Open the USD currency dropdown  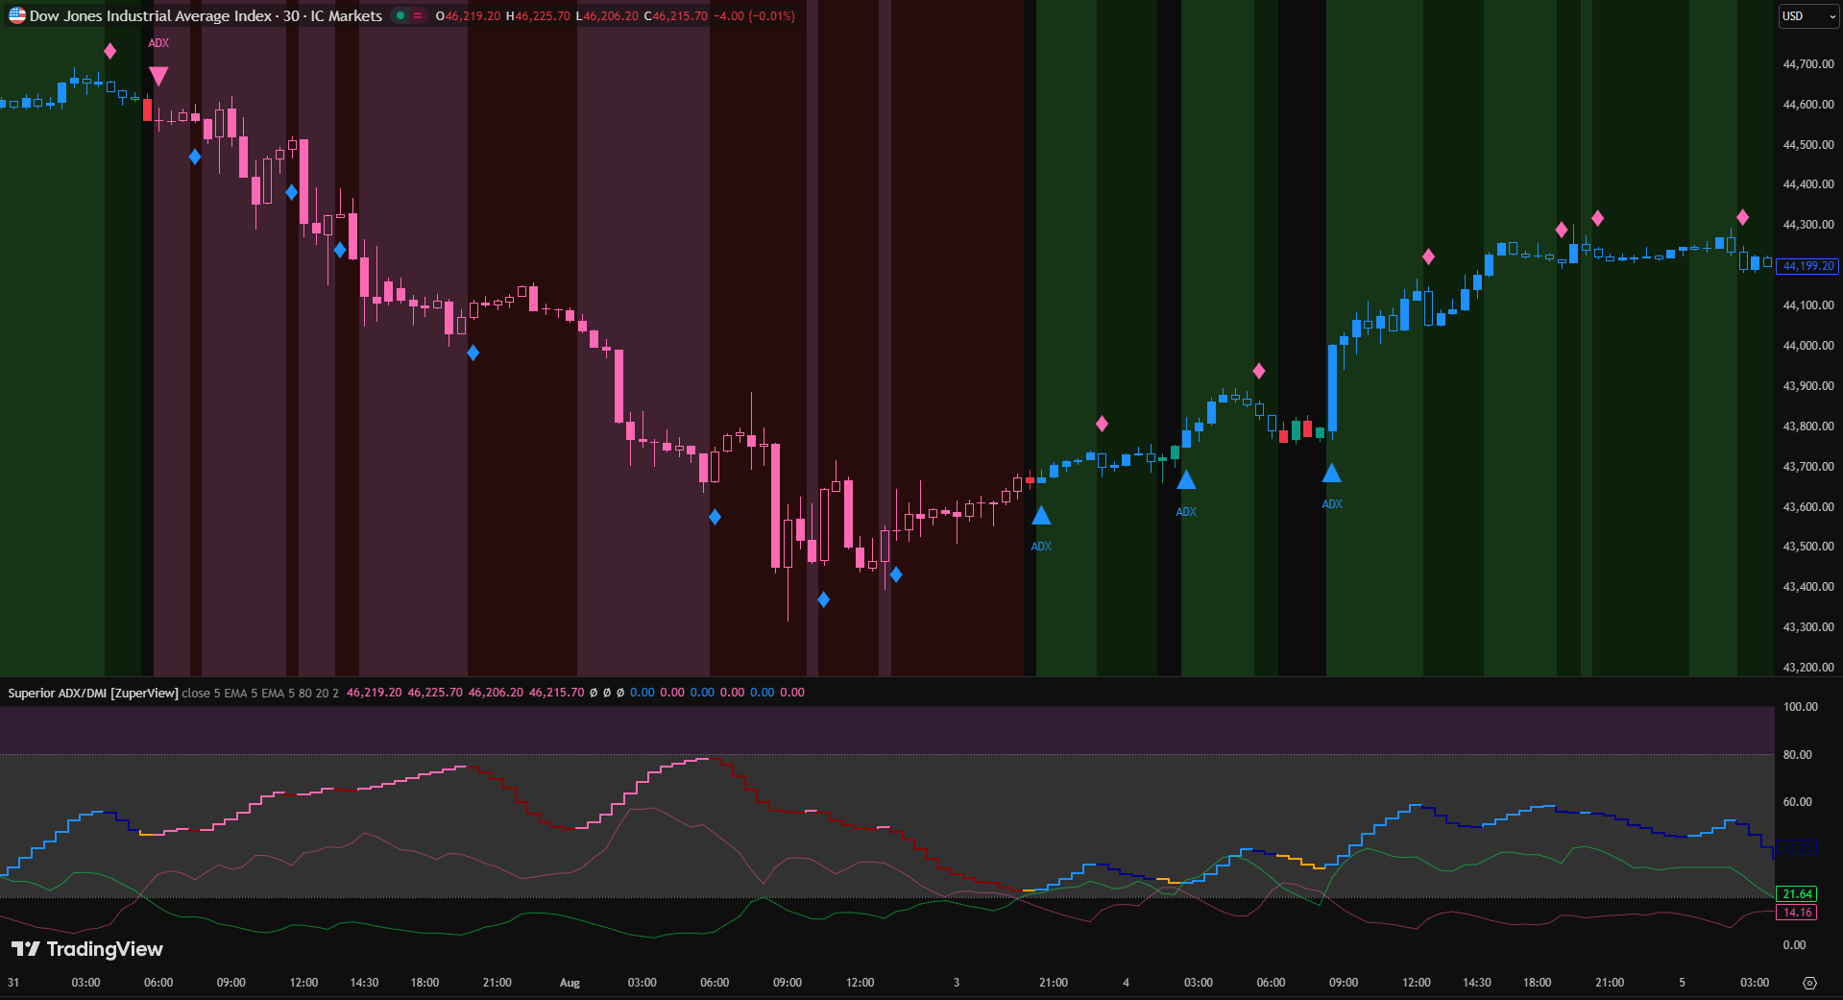pyautogui.click(x=1808, y=16)
